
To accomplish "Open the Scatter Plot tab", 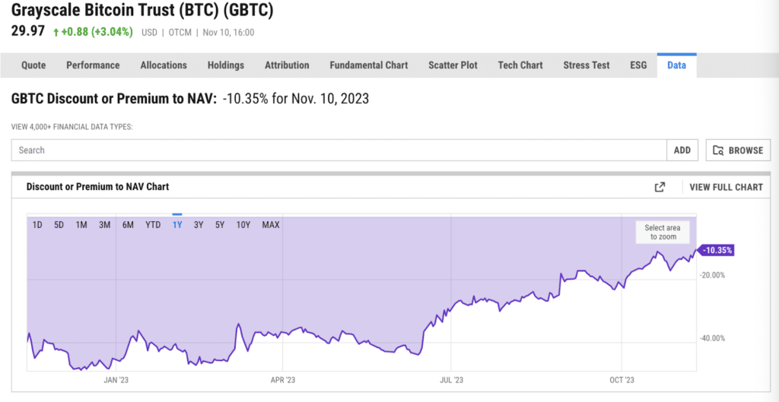I will click(453, 65).
